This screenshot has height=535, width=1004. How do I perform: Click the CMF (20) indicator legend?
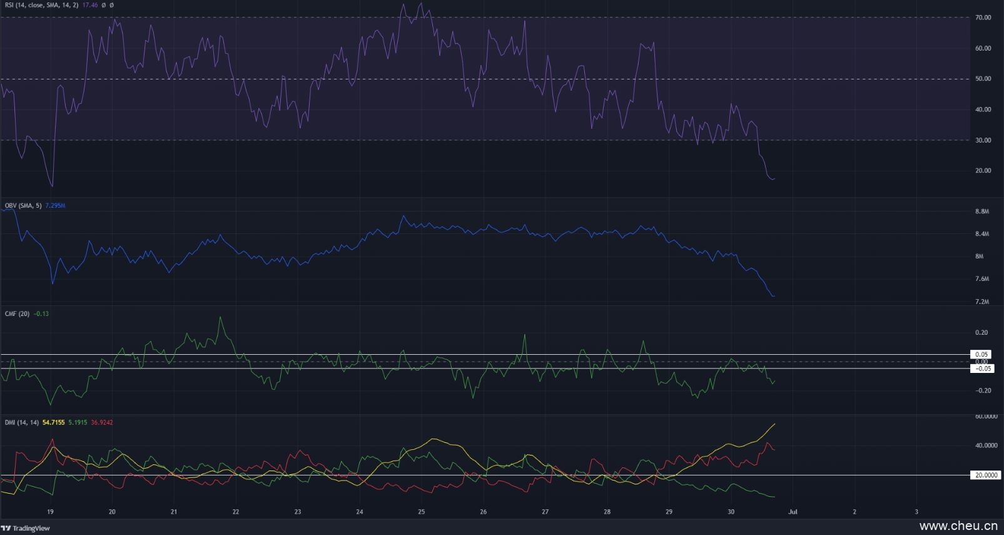tap(17, 313)
